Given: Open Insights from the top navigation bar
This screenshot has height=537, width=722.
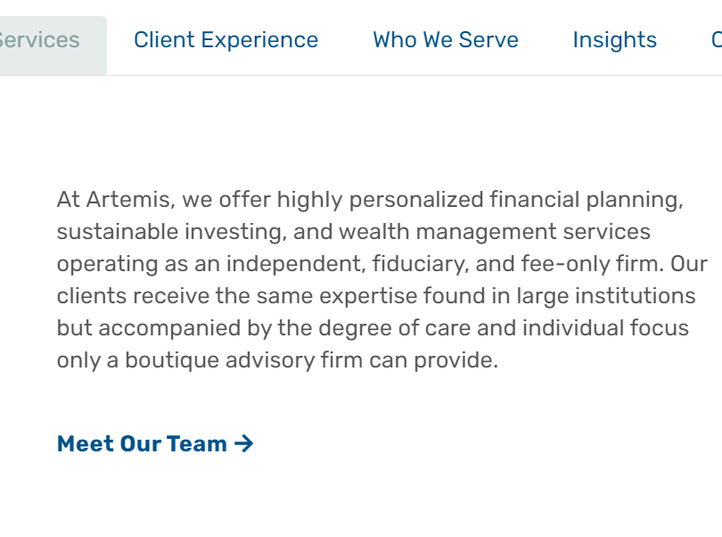Looking at the screenshot, I should pos(614,39).
